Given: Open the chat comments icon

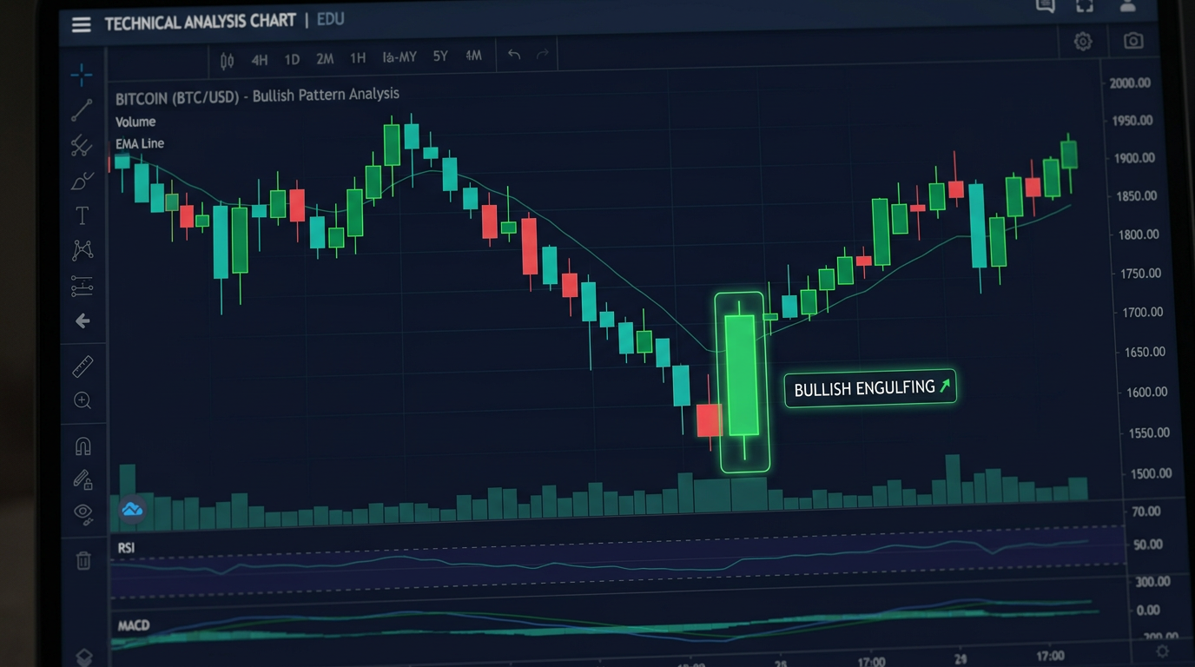Looking at the screenshot, I should tap(1046, 6).
